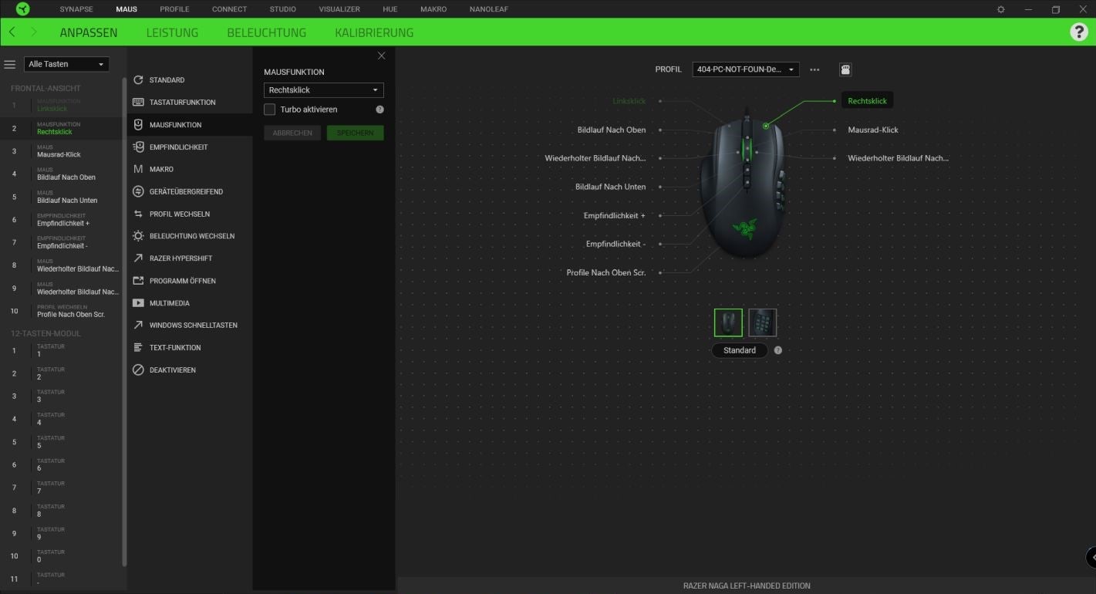Click the onboard memory chip icon
1096x594 pixels.
845,69
